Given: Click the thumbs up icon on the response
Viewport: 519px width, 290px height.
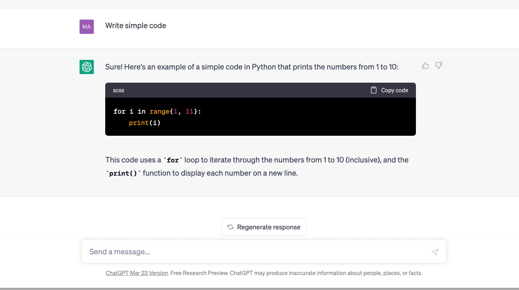Looking at the screenshot, I should [x=425, y=66].
